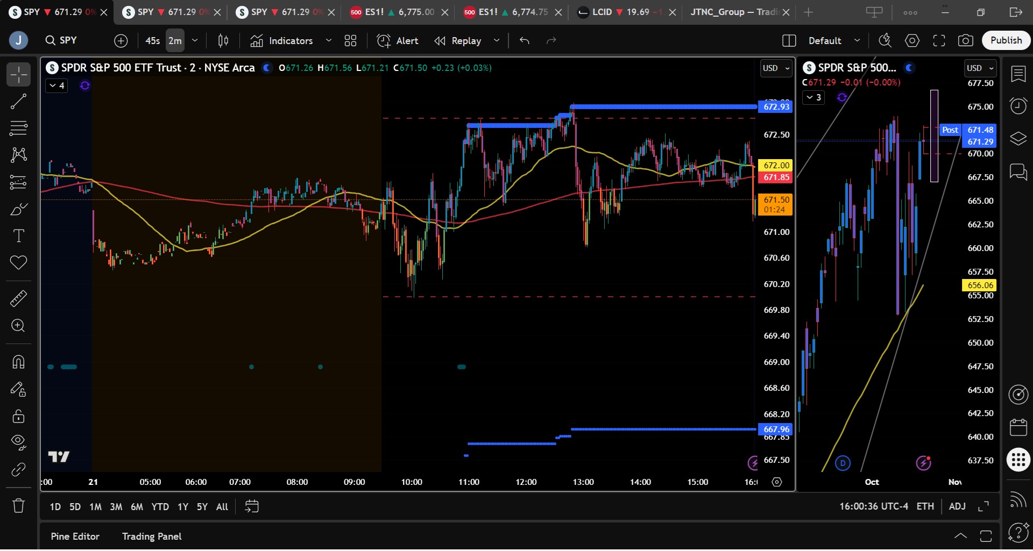Add symbol with the plus circle icon
The image size is (1033, 551).
coord(121,40)
